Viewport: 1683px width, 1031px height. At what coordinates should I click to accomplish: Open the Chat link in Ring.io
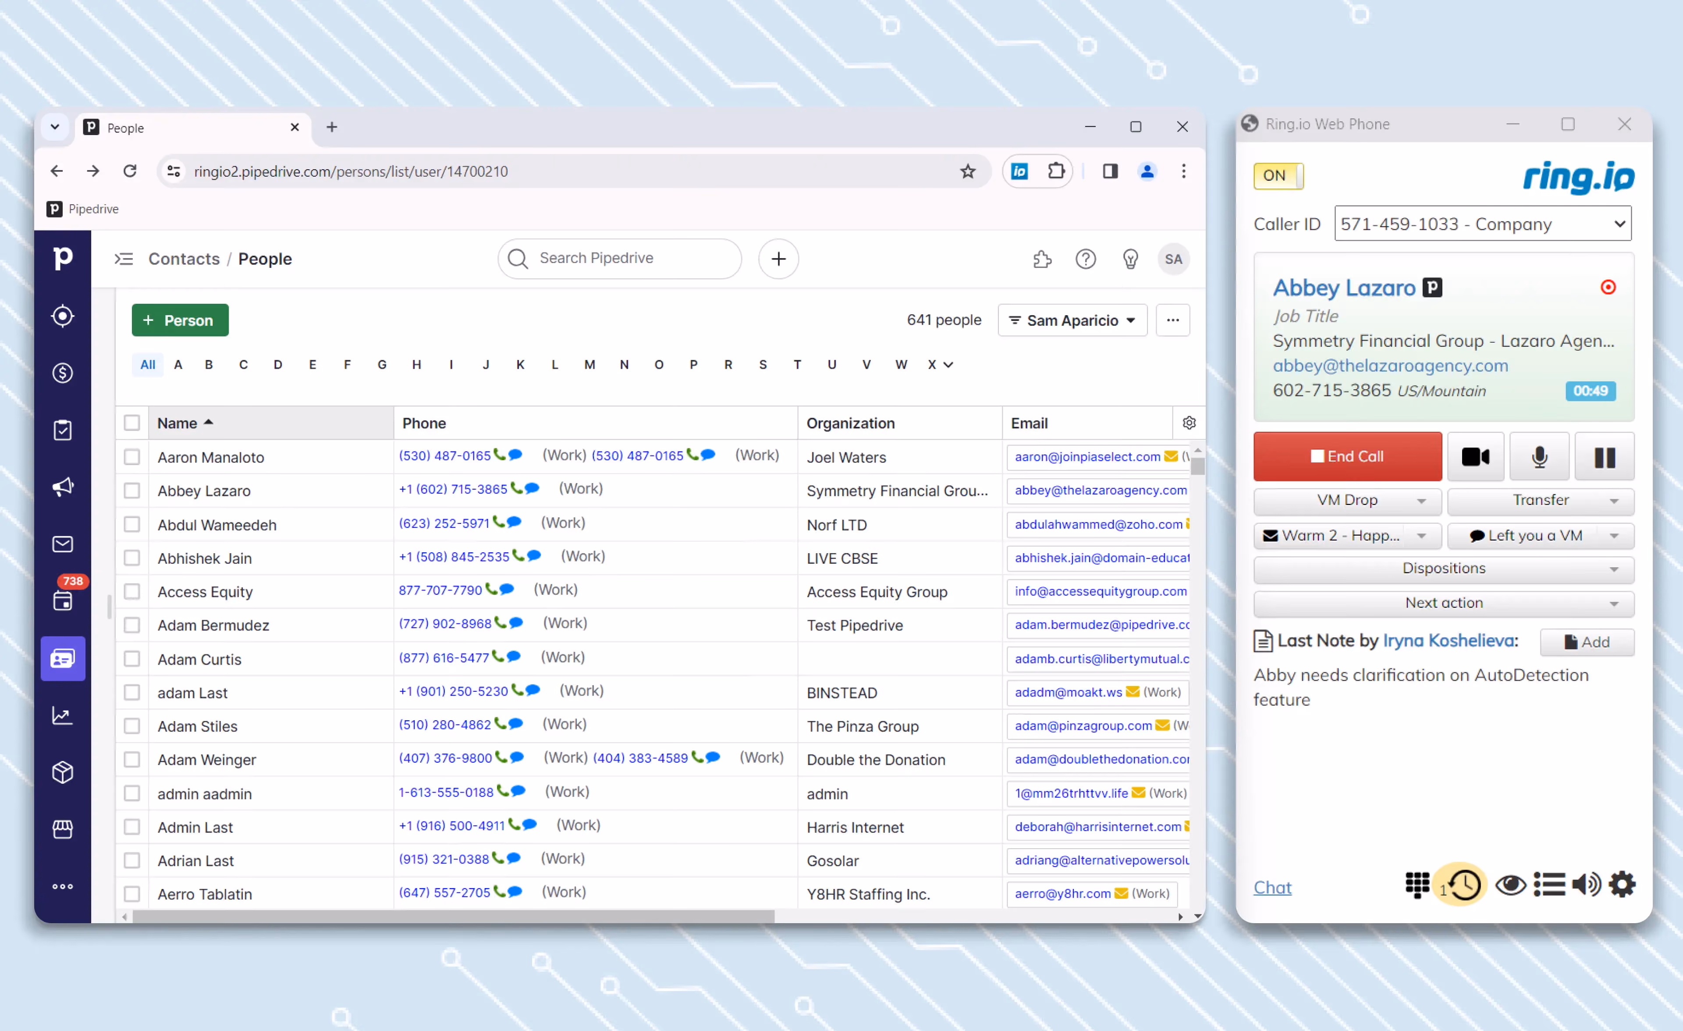[x=1272, y=887]
